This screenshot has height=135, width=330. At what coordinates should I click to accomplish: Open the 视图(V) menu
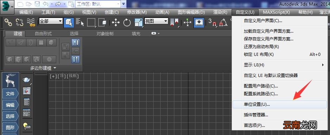89,12
